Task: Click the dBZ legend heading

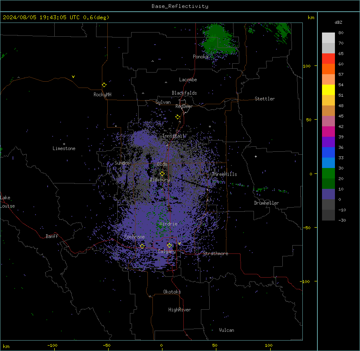Action: (x=338, y=23)
